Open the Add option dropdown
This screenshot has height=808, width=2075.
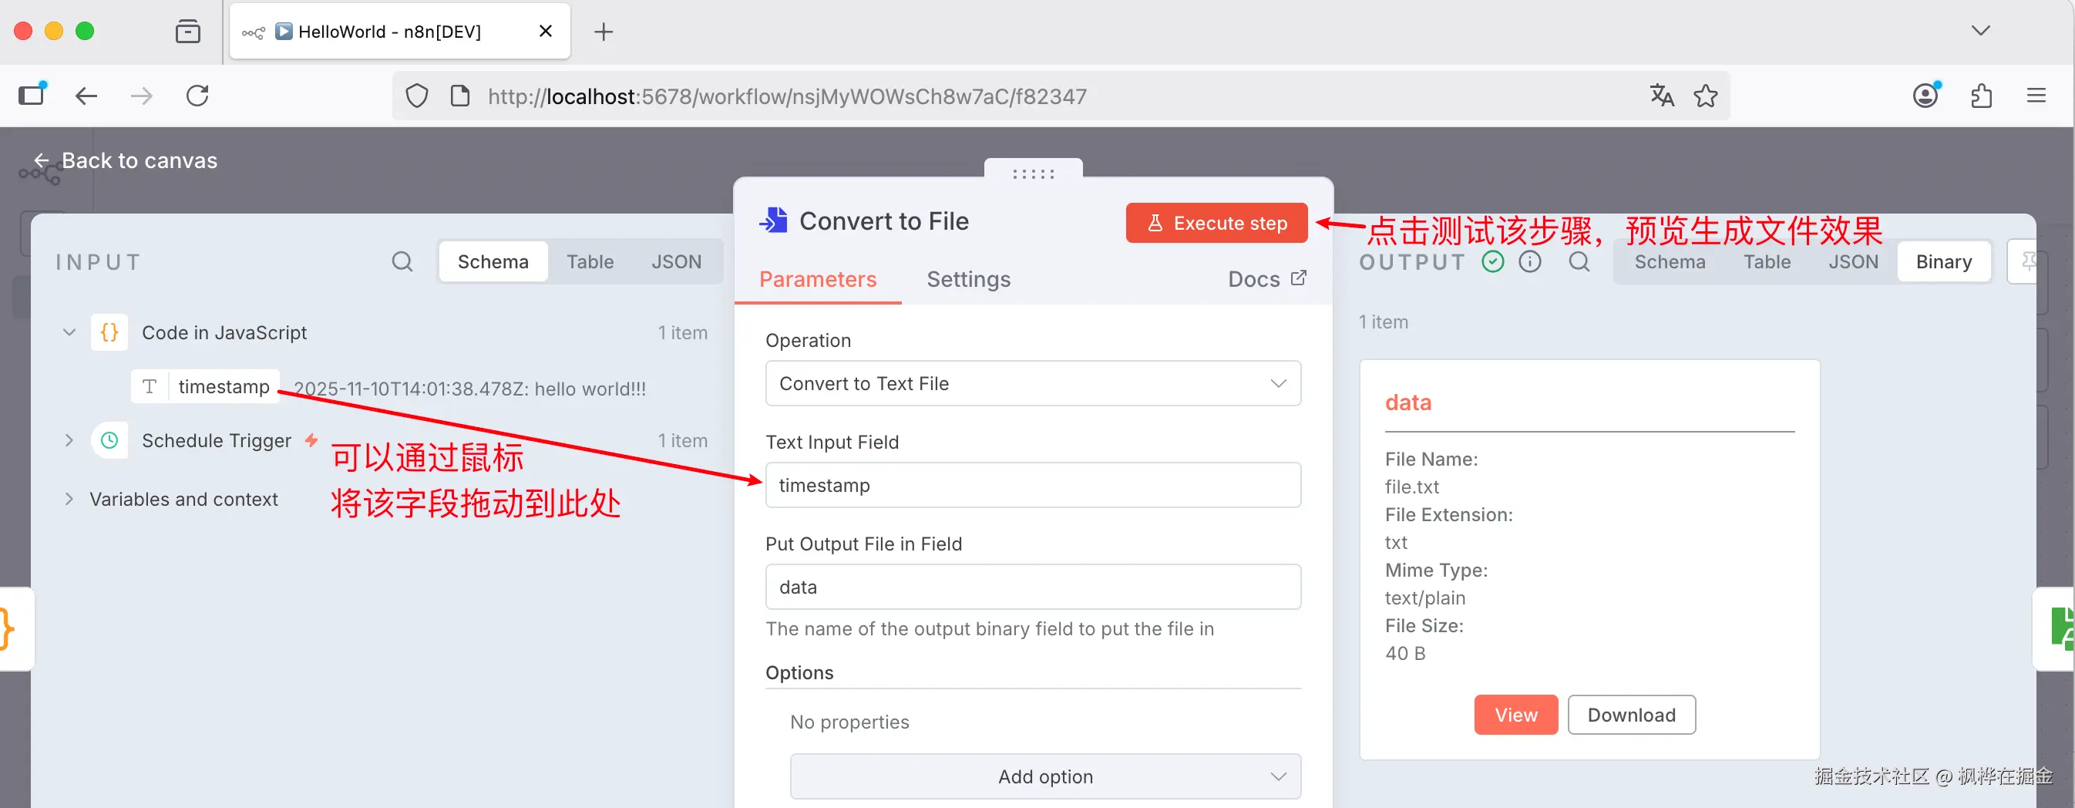coord(1044,776)
